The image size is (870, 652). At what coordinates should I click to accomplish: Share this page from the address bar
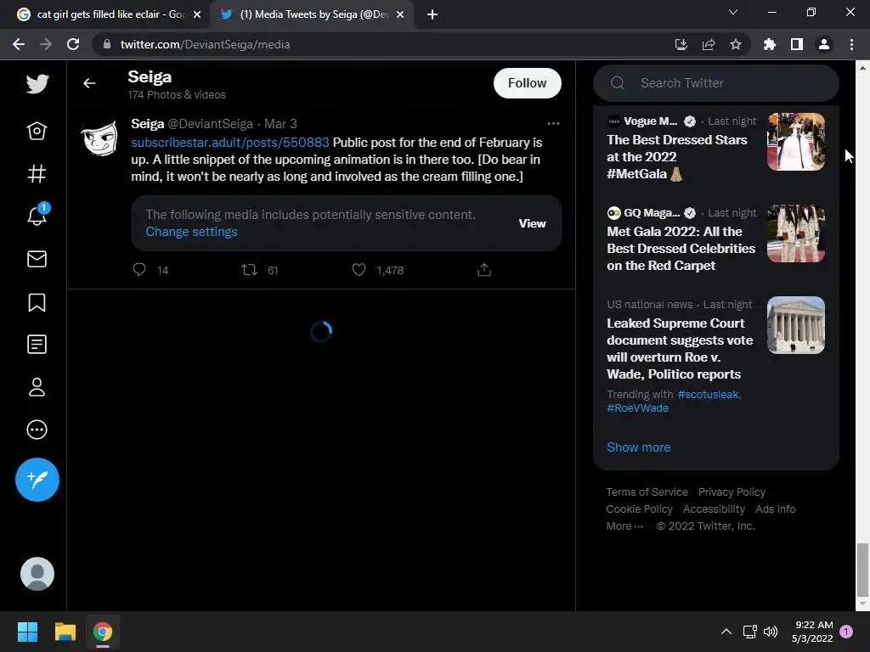(708, 44)
